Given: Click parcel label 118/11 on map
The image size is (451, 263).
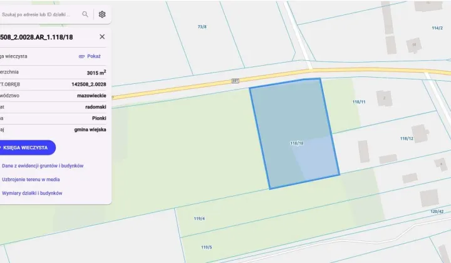Looking at the screenshot, I should (x=359, y=101).
